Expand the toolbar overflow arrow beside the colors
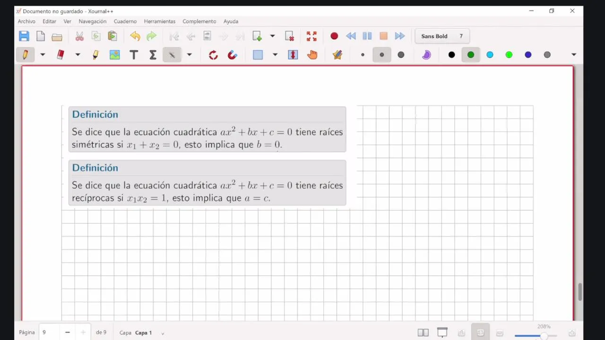 [574, 55]
